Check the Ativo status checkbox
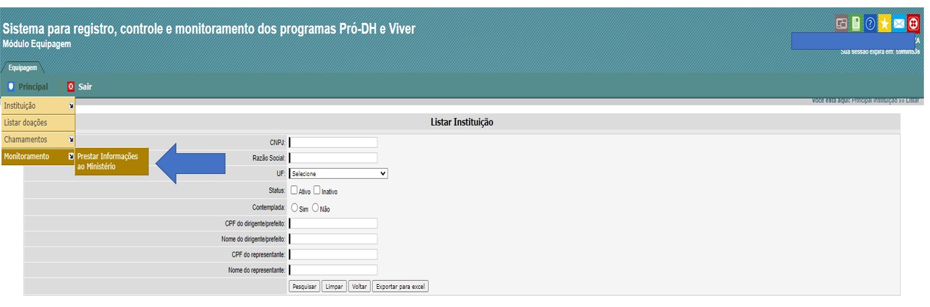This screenshot has width=930, height=307. click(294, 191)
